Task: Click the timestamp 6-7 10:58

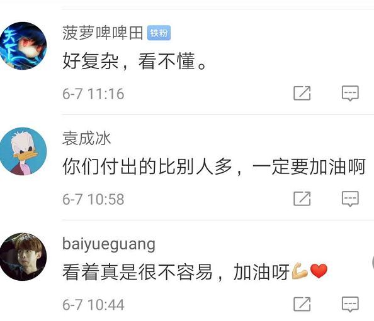Action: tap(93, 199)
